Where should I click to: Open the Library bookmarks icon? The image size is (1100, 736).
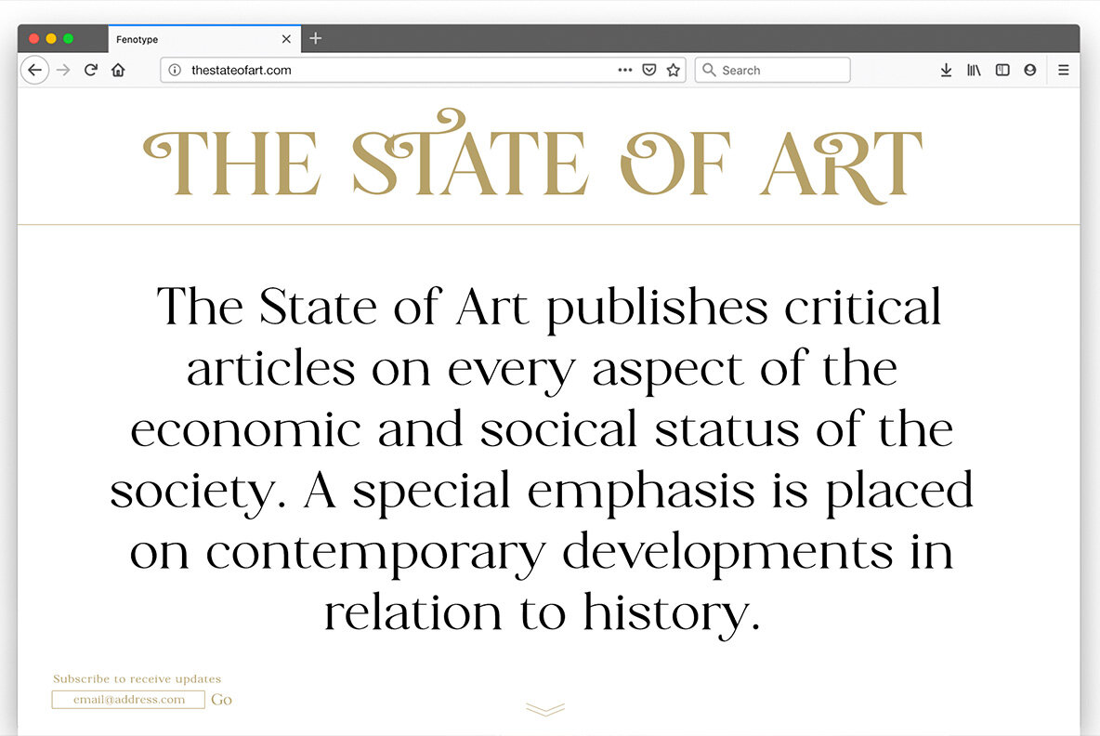click(974, 70)
